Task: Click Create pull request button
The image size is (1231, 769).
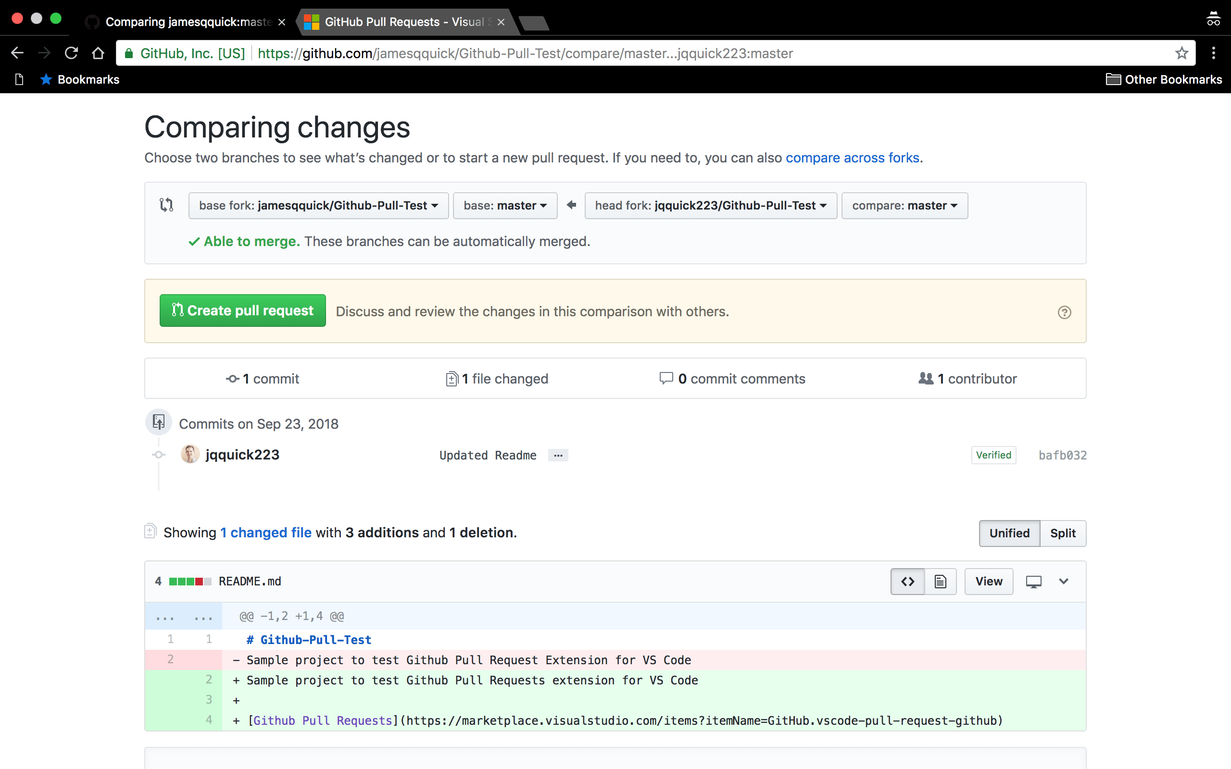Action: pyautogui.click(x=243, y=310)
